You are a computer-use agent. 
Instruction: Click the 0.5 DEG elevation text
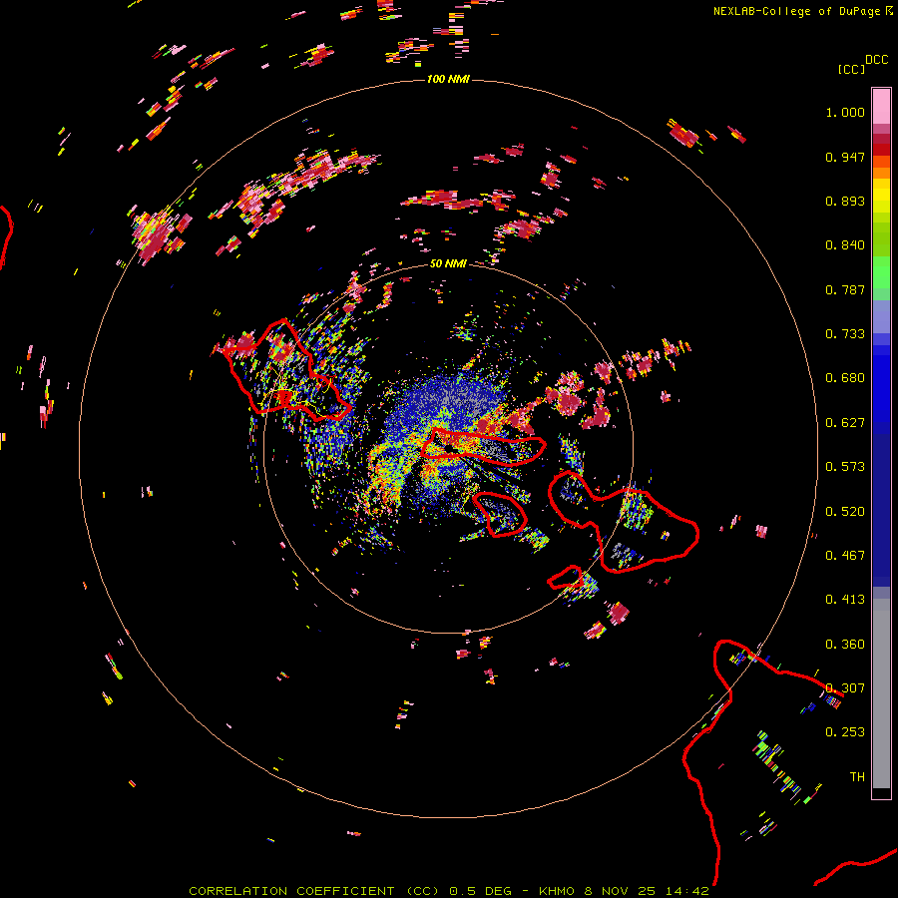click(x=480, y=891)
